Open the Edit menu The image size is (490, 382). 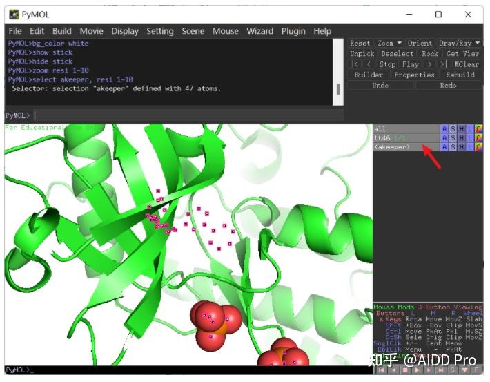click(x=37, y=31)
